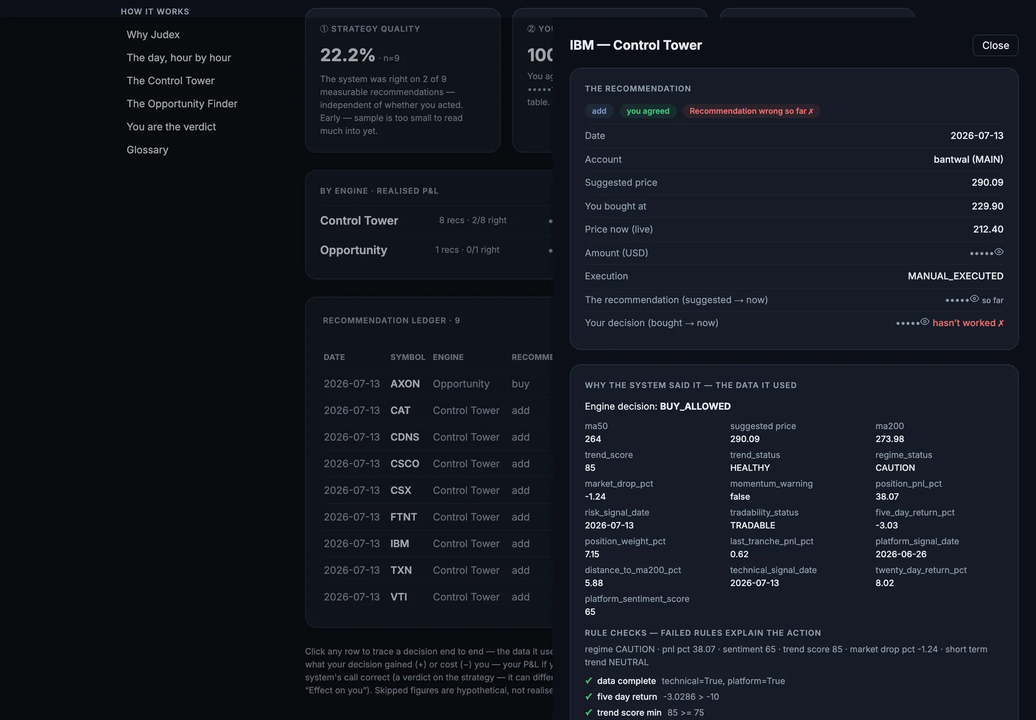Close the IBM Control Tower panel
This screenshot has height=720, width=1036.
click(x=995, y=45)
